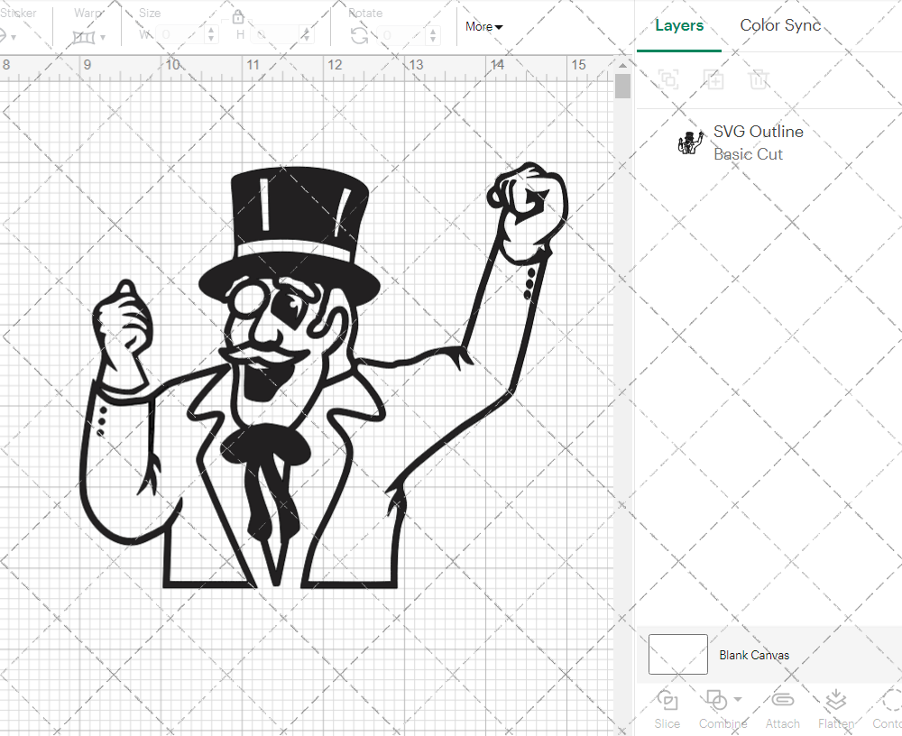
Task: Click the Combine icon
Action: pos(716,699)
